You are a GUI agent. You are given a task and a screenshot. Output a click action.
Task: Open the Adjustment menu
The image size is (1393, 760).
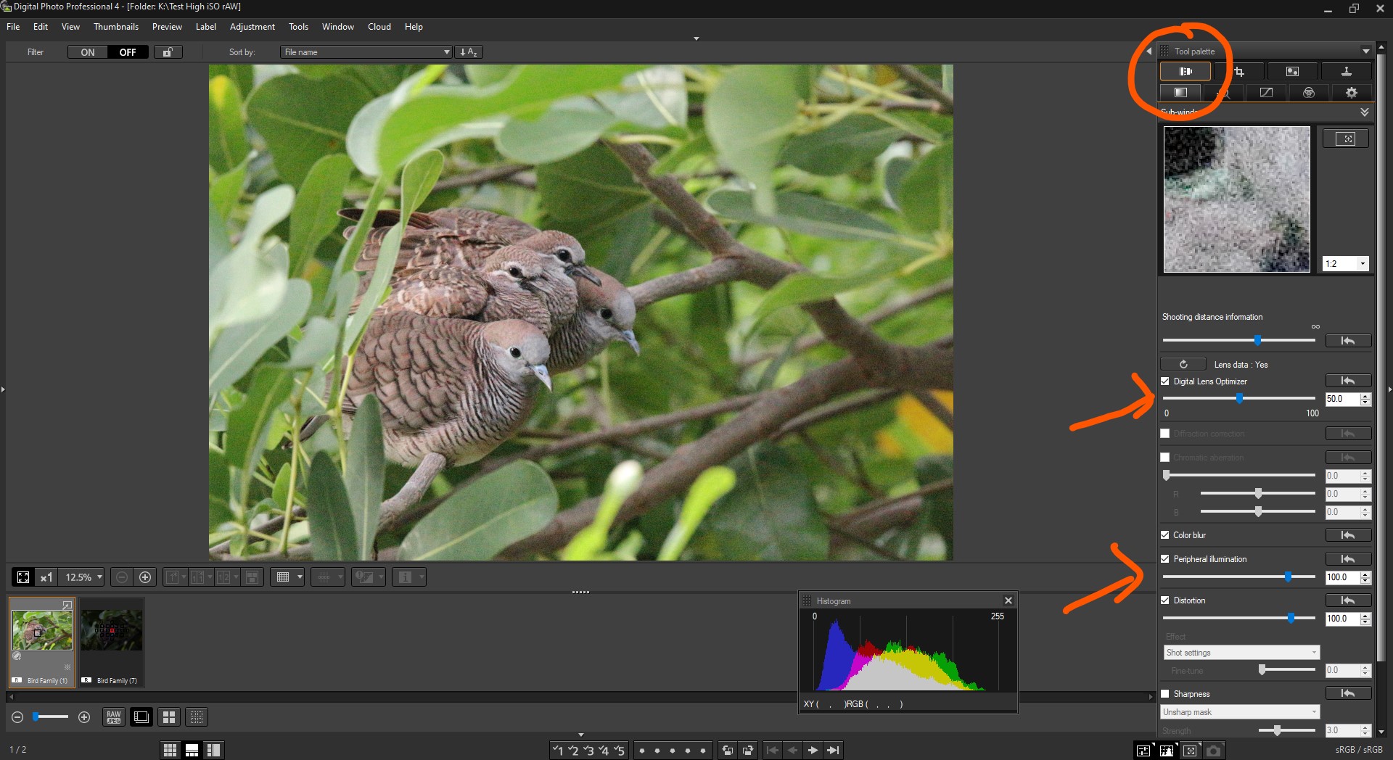click(252, 27)
